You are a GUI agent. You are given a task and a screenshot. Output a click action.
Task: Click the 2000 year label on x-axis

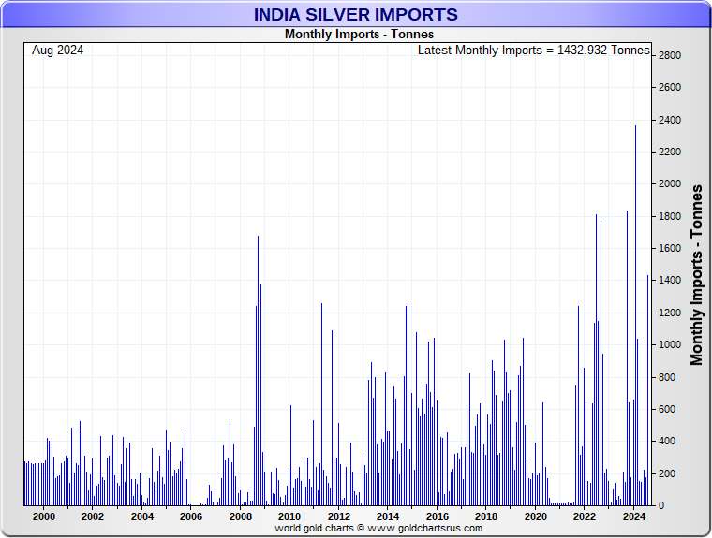[x=44, y=516]
